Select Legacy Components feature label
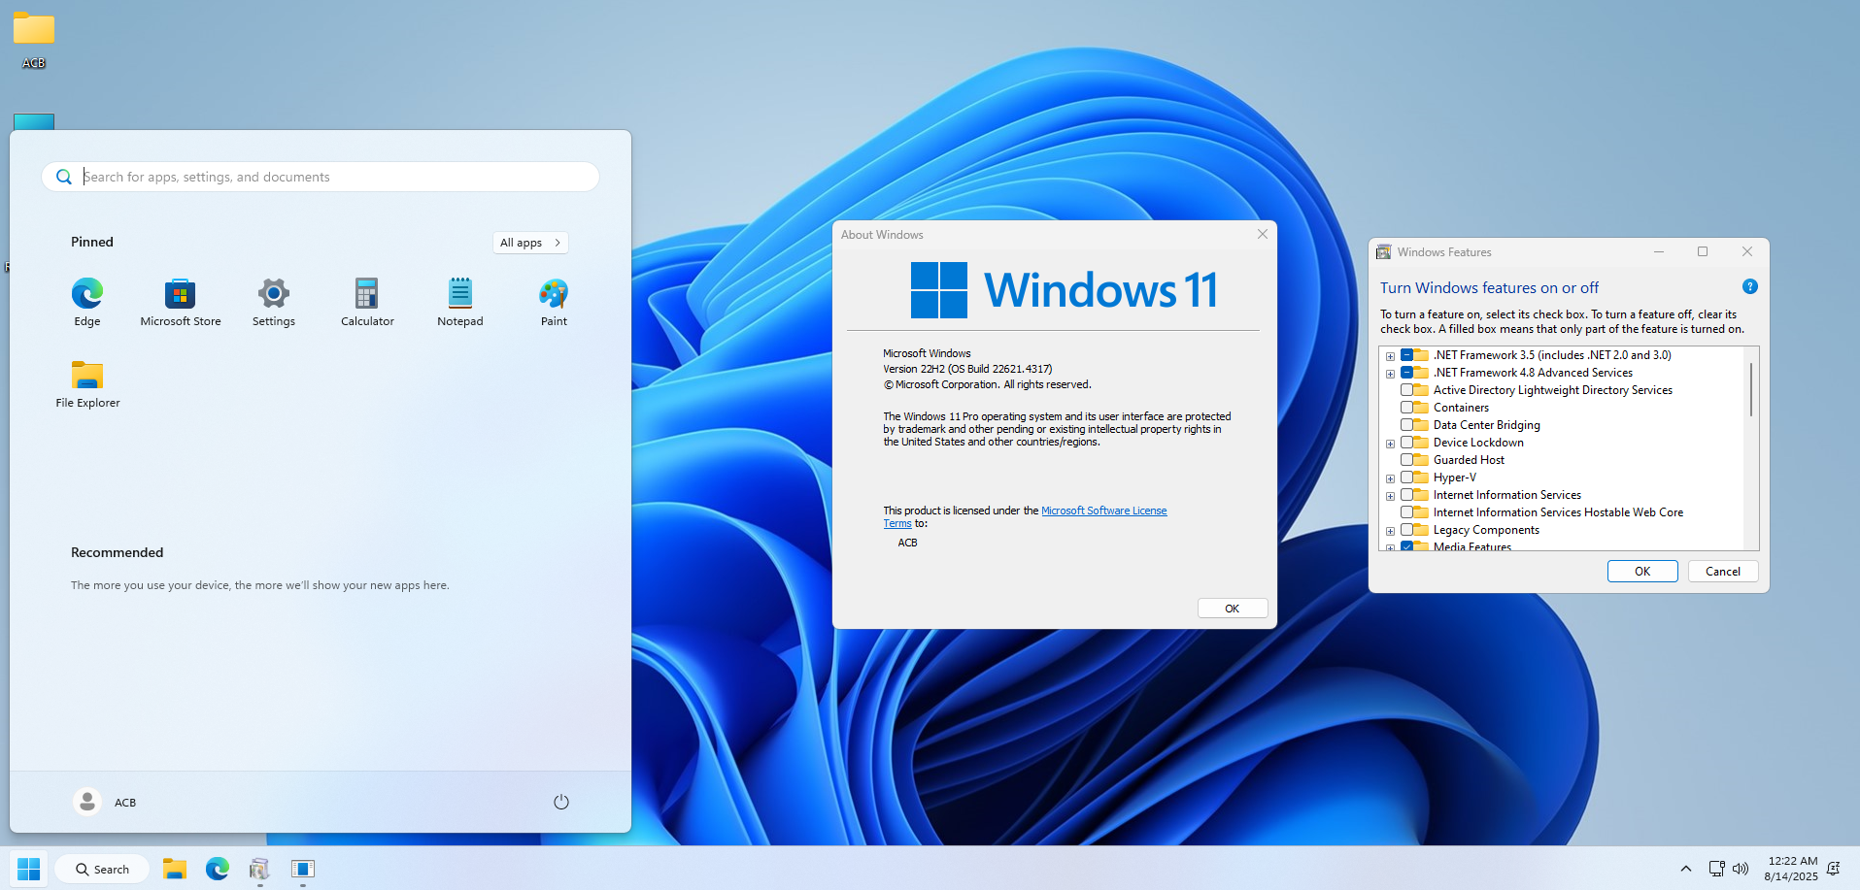 click(1486, 530)
